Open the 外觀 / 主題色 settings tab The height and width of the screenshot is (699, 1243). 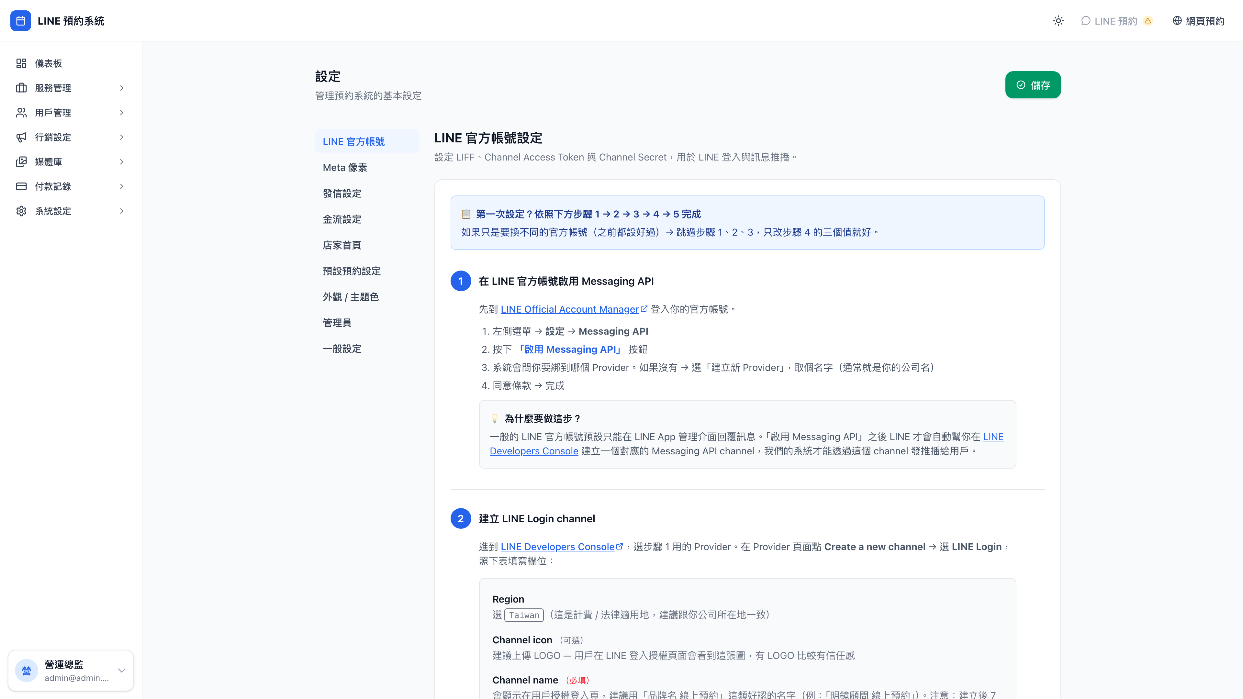point(367,297)
